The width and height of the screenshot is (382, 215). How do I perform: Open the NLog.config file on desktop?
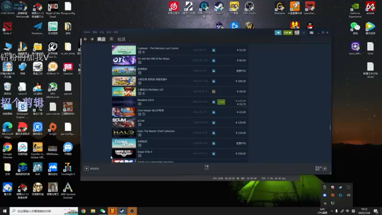(x=68, y=8)
